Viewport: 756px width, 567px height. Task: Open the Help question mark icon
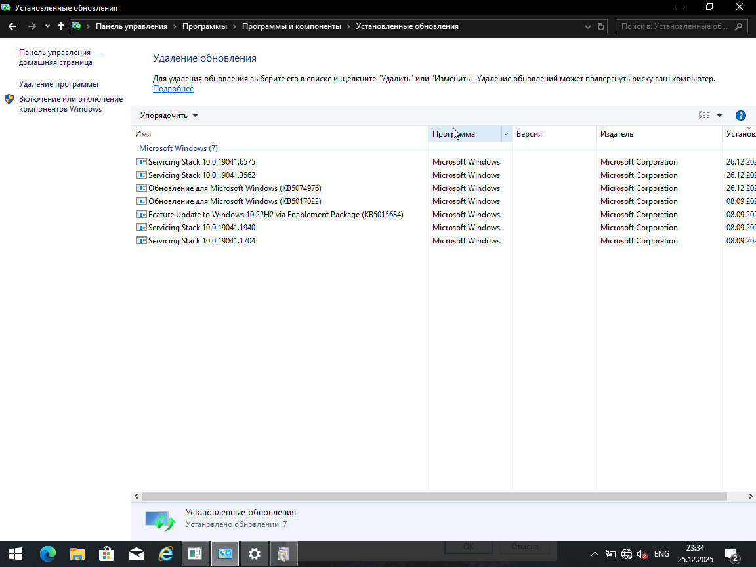pos(740,115)
